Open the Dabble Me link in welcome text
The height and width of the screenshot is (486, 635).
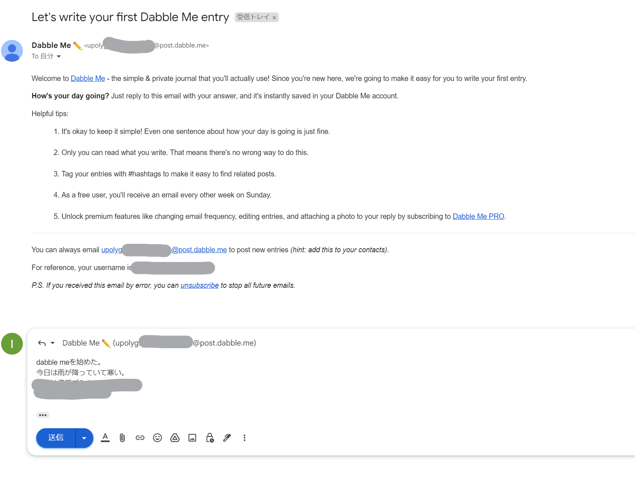(x=88, y=78)
